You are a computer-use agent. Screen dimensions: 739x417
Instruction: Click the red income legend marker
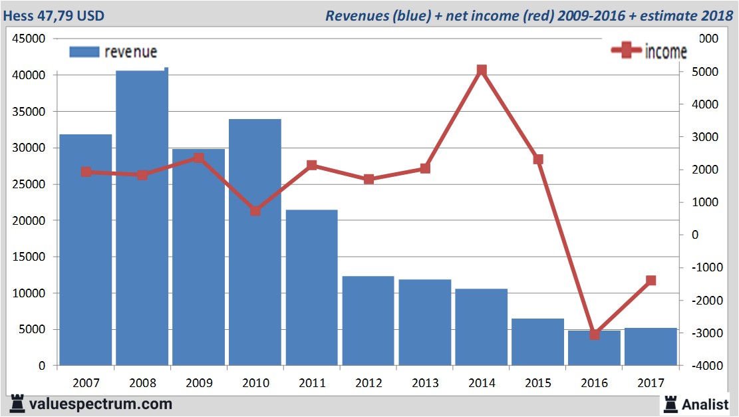pos(627,51)
